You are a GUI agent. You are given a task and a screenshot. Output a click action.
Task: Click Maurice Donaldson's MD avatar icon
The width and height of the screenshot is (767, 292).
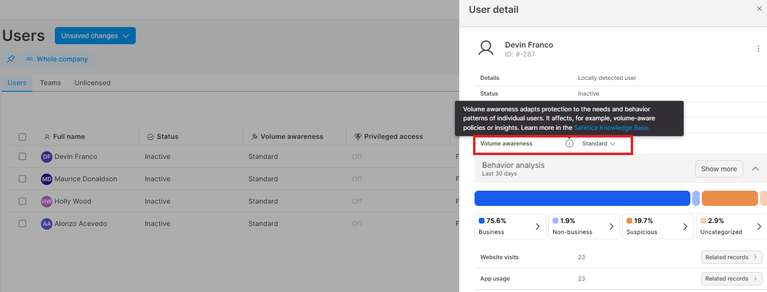[x=47, y=179]
